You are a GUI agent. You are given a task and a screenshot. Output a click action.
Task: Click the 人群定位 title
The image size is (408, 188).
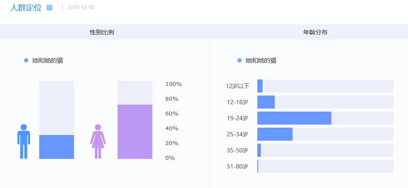pos(26,8)
